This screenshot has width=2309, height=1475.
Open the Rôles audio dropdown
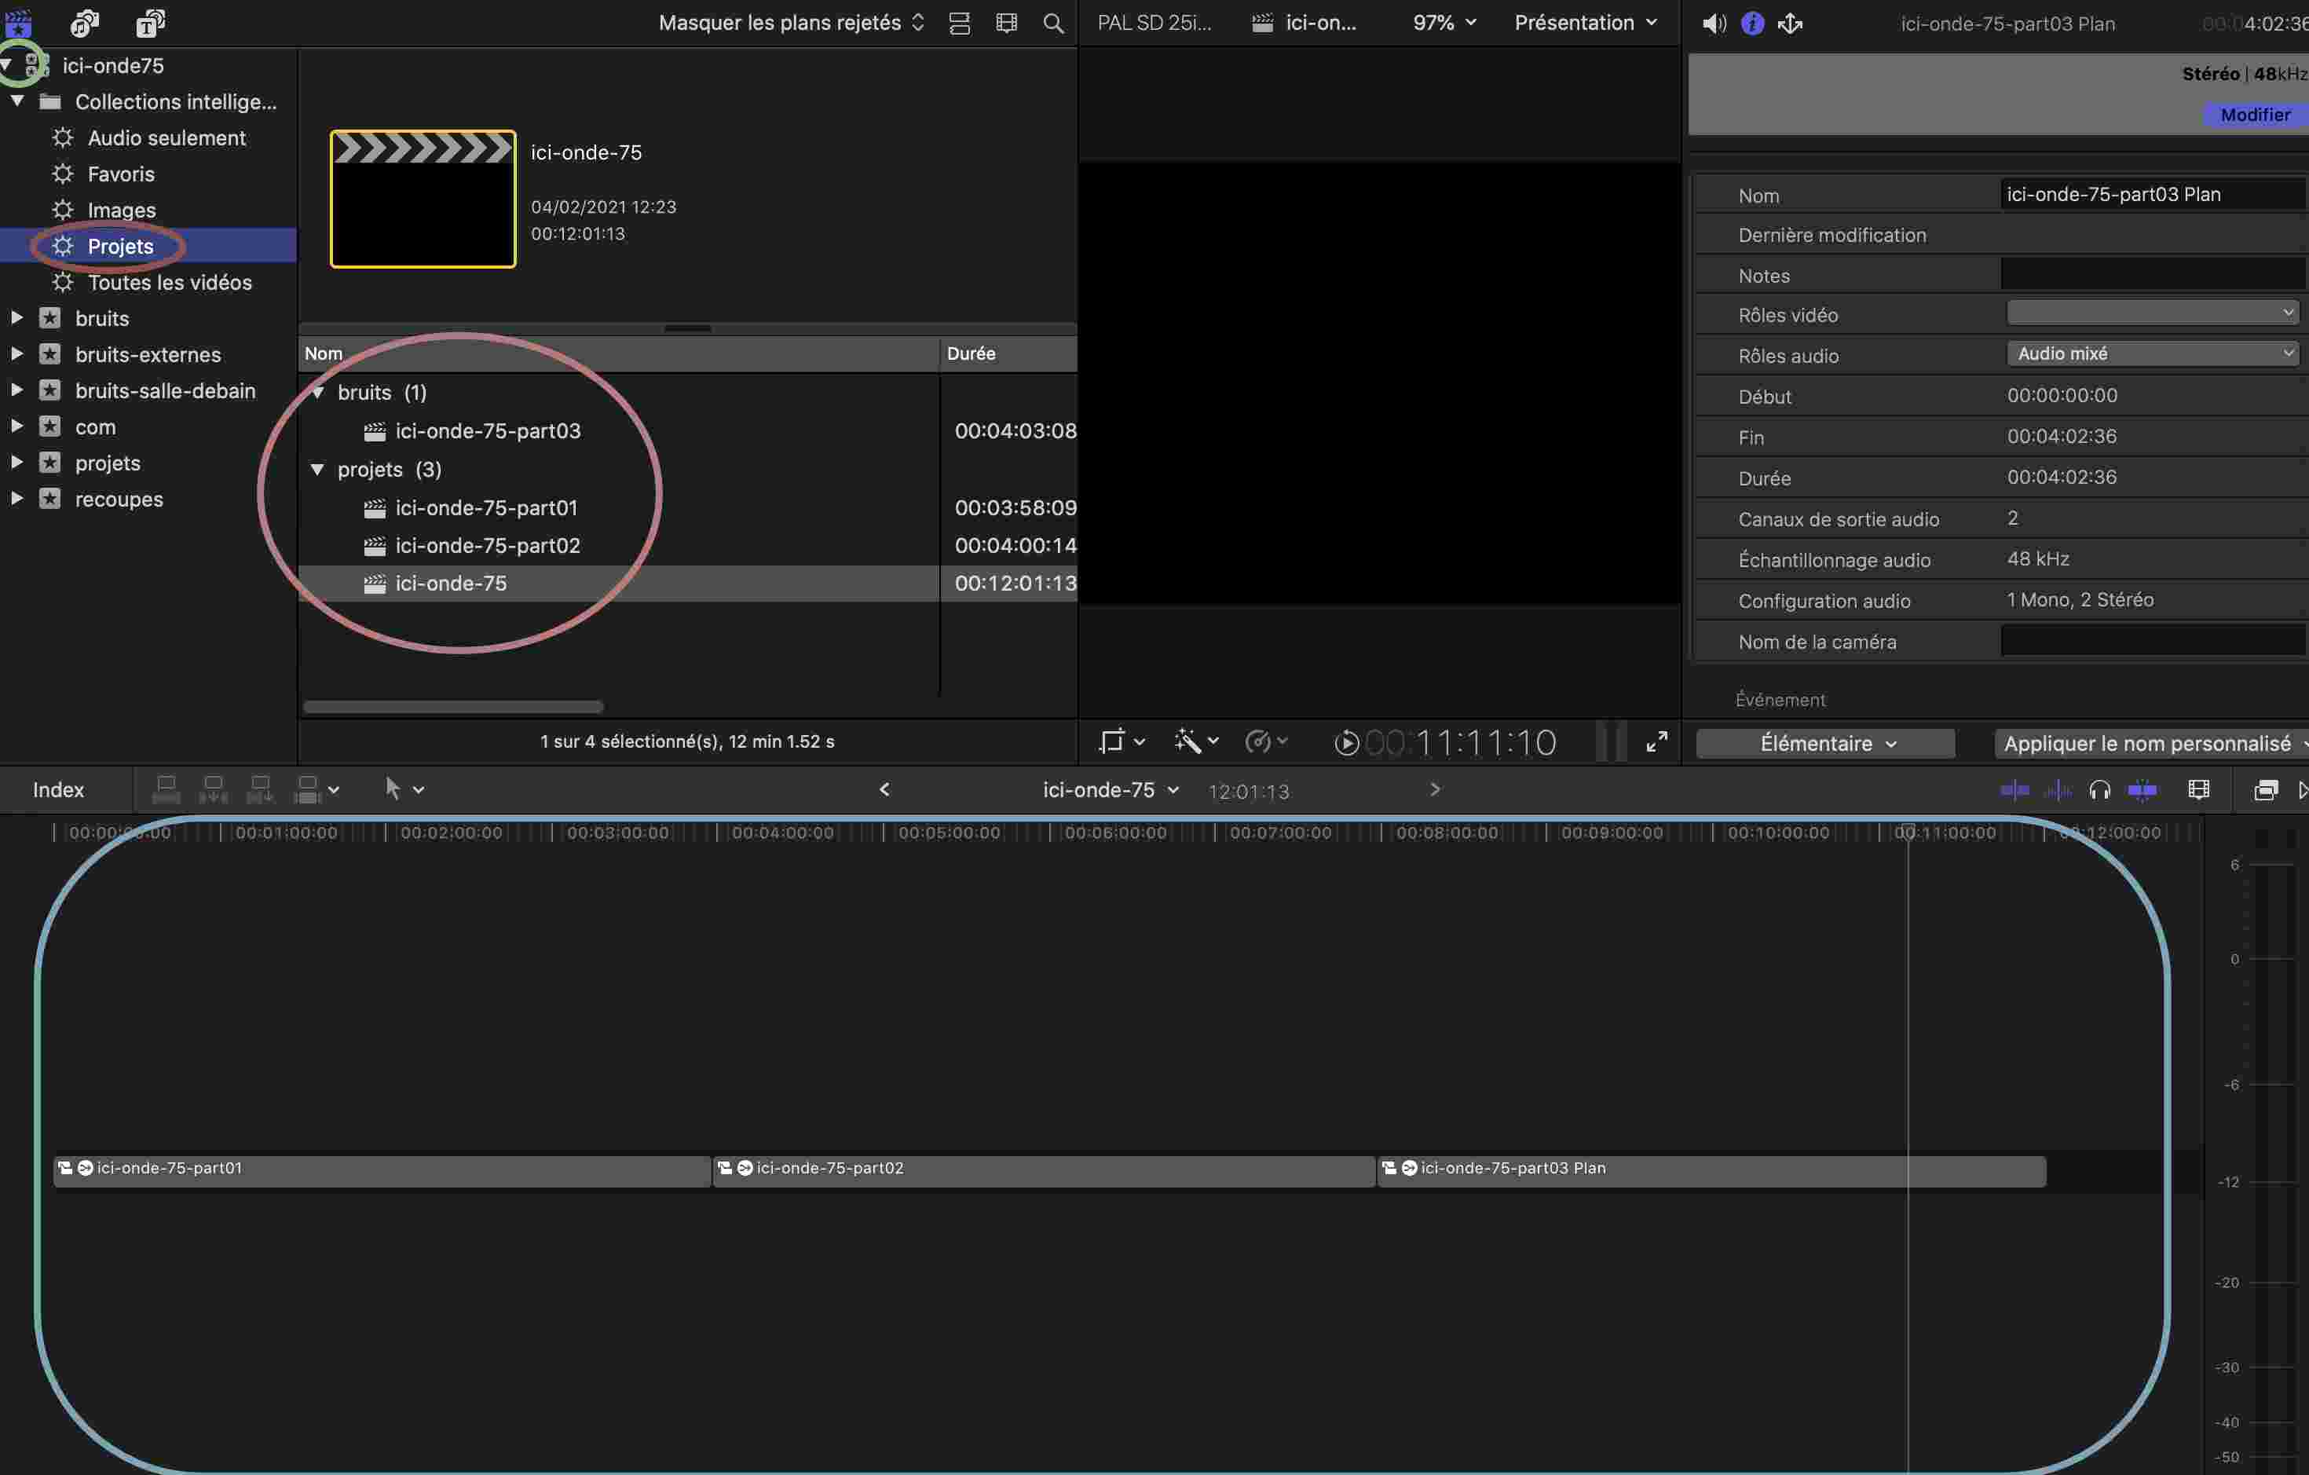pos(2153,354)
